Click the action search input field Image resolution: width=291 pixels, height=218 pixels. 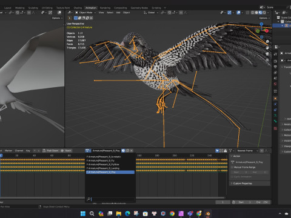[x=110, y=199]
